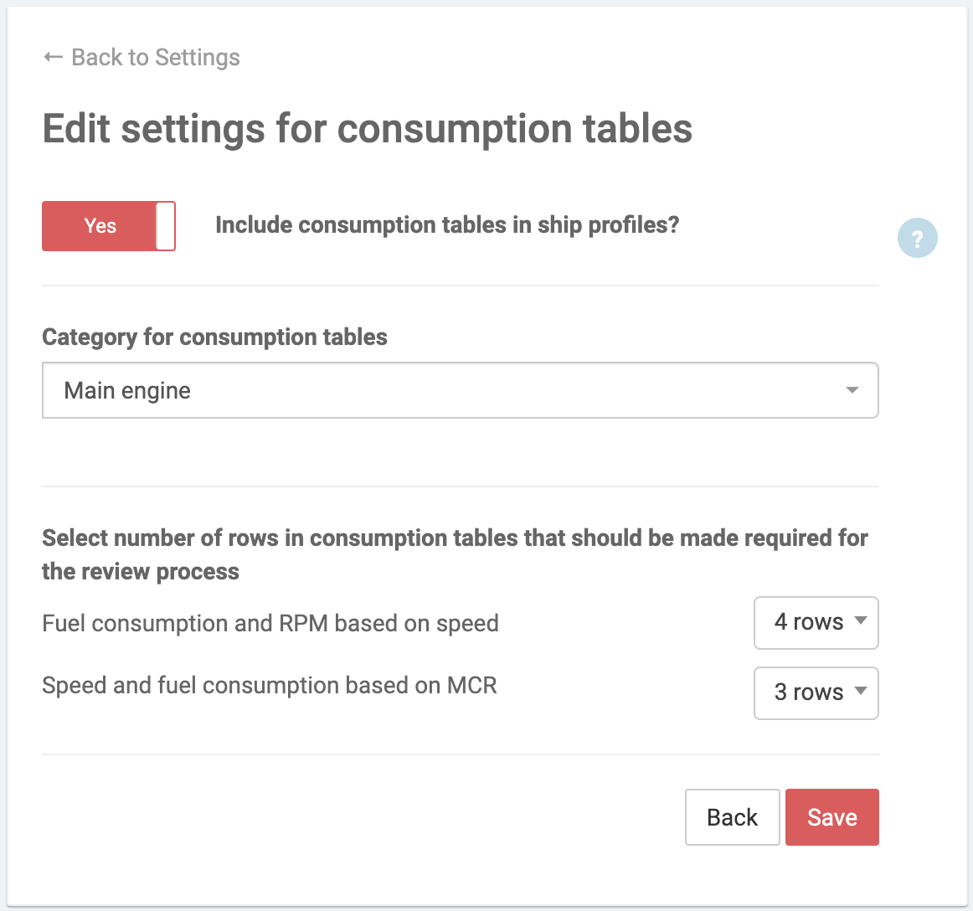The width and height of the screenshot is (973, 911).
Task: Click the white handle of the Yes toggle
Action: [x=166, y=226]
